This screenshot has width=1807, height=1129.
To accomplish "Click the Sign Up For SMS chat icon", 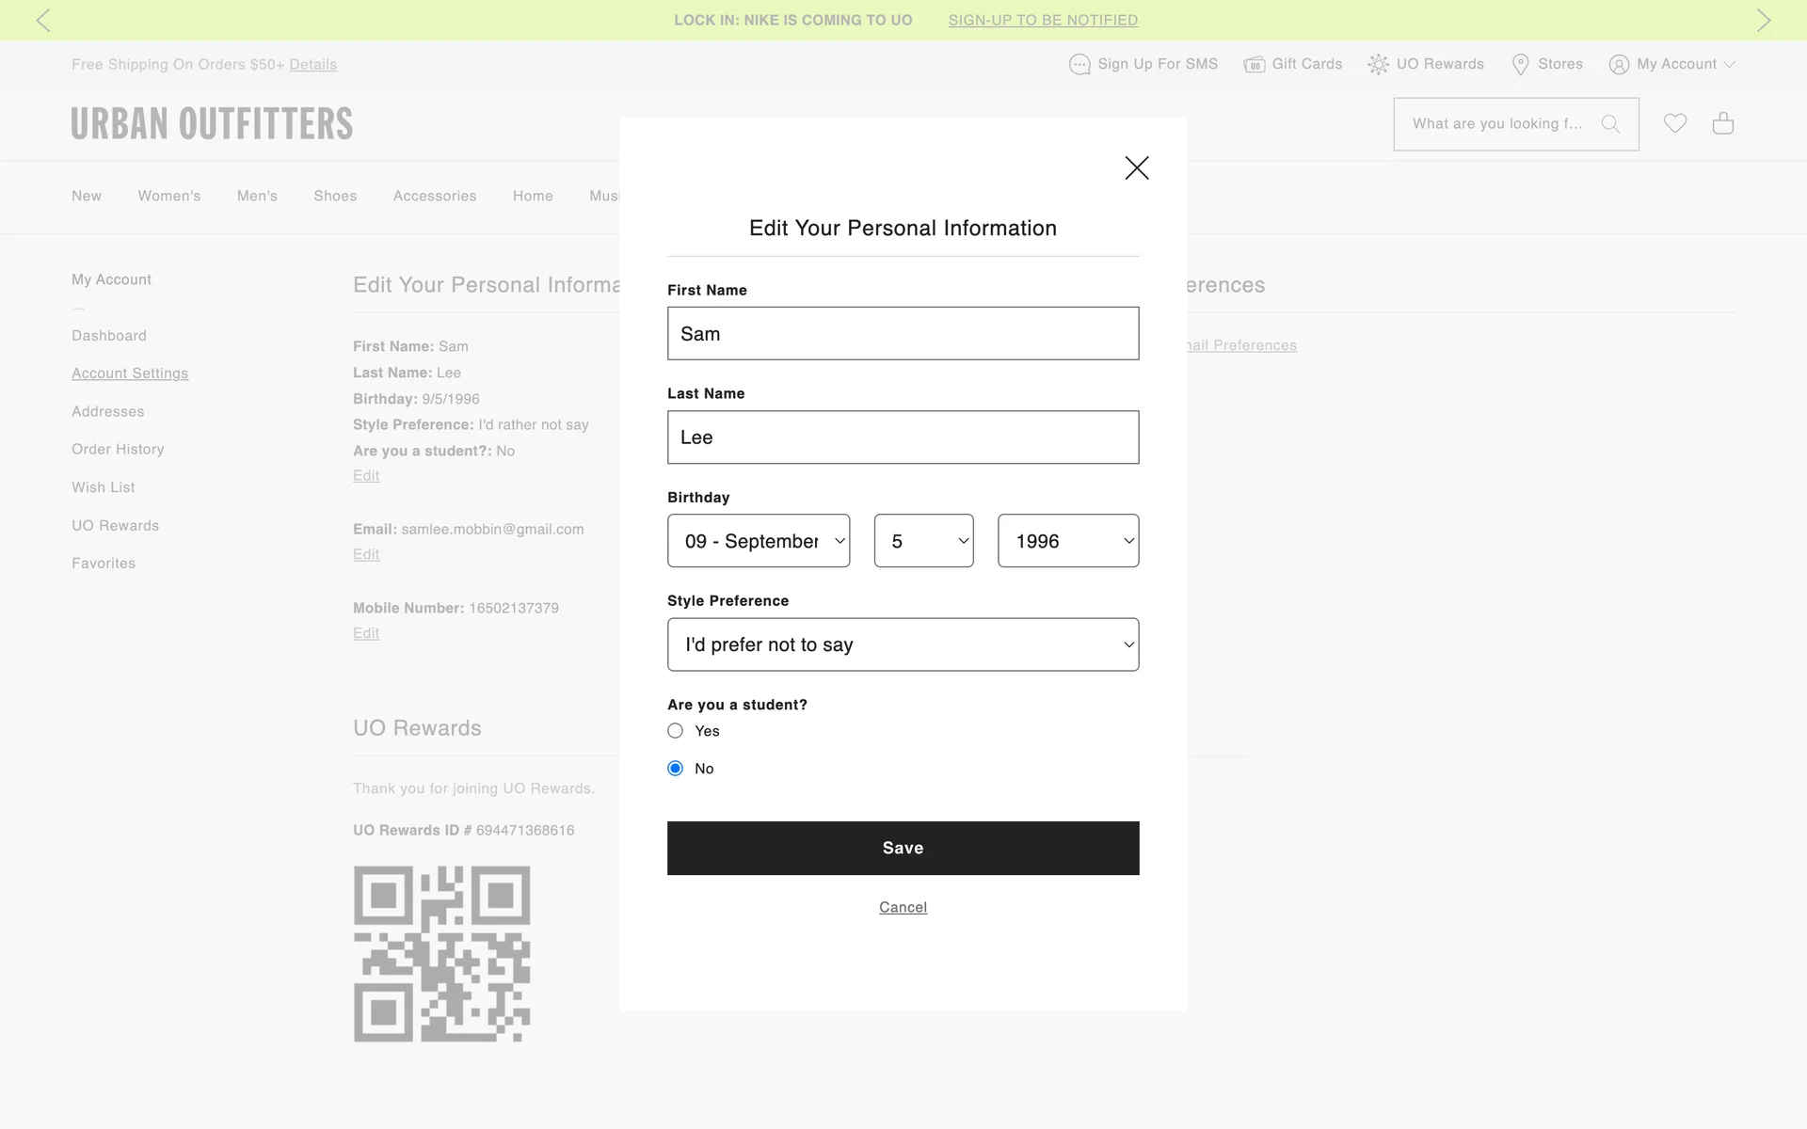I will (x=1079, y=64).
